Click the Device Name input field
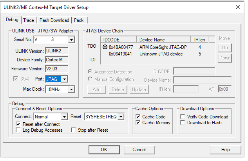Viewport: 248px width, 161px height. 203,80
